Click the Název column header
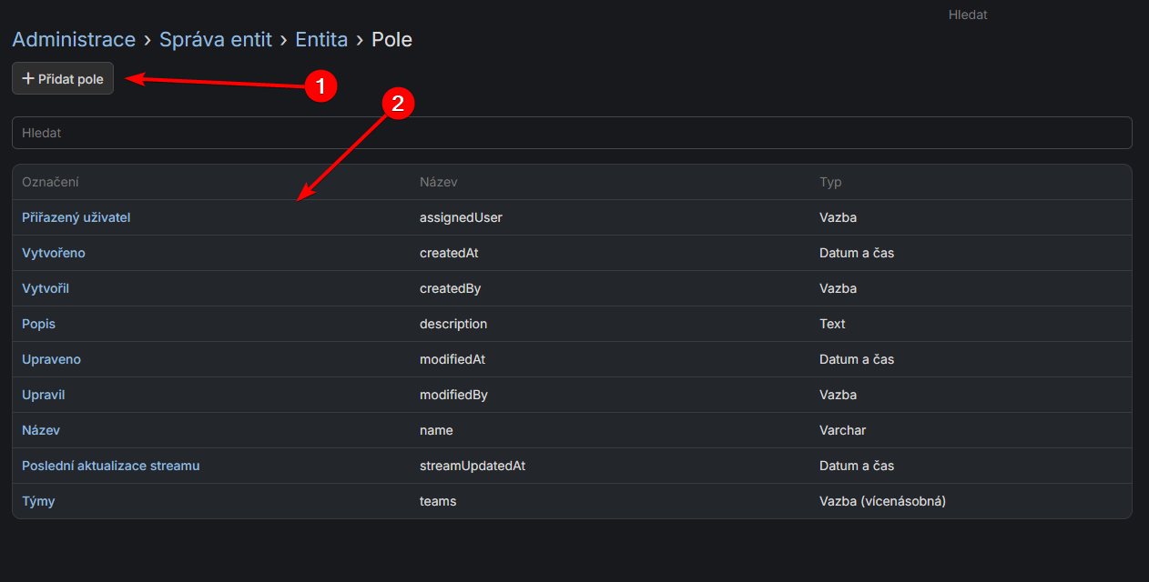Viewport: 1149px width, 582px height. click(438, 182)
